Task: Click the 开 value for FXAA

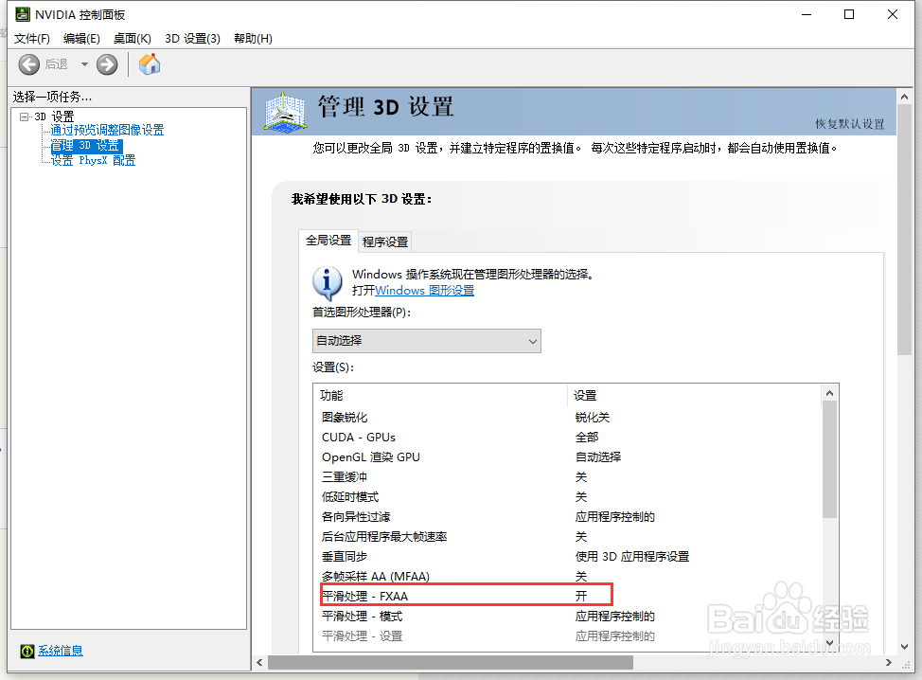Action: click(x=581, y=597)
